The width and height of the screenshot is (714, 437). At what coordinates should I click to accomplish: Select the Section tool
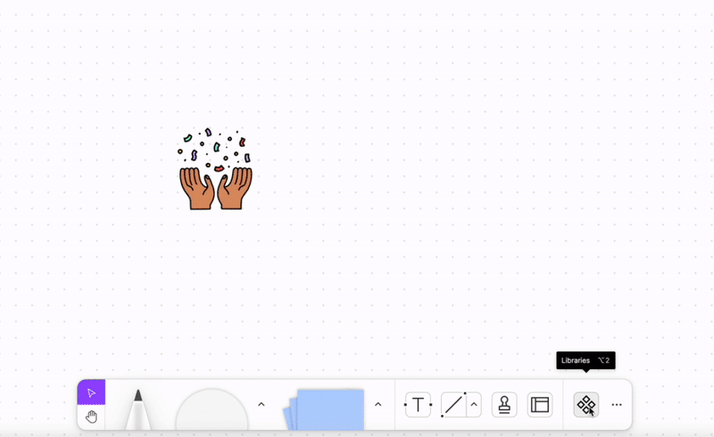click(x=540, y=405)
